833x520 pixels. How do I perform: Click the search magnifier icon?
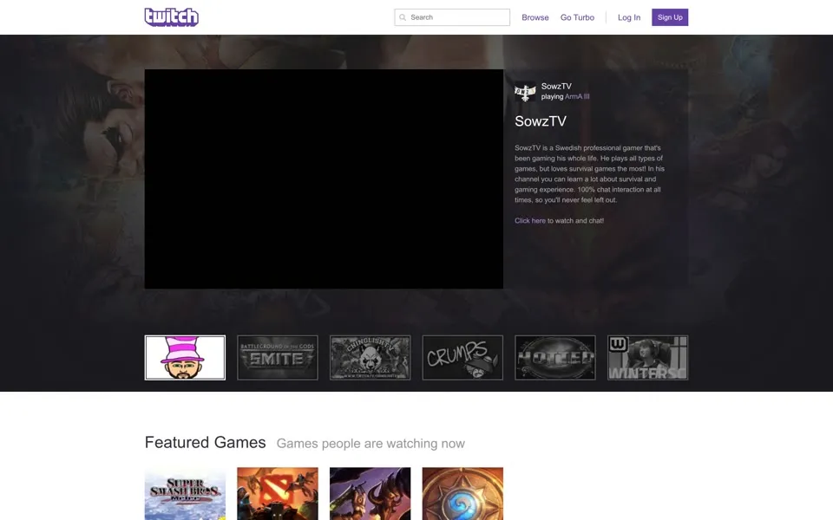403,17
